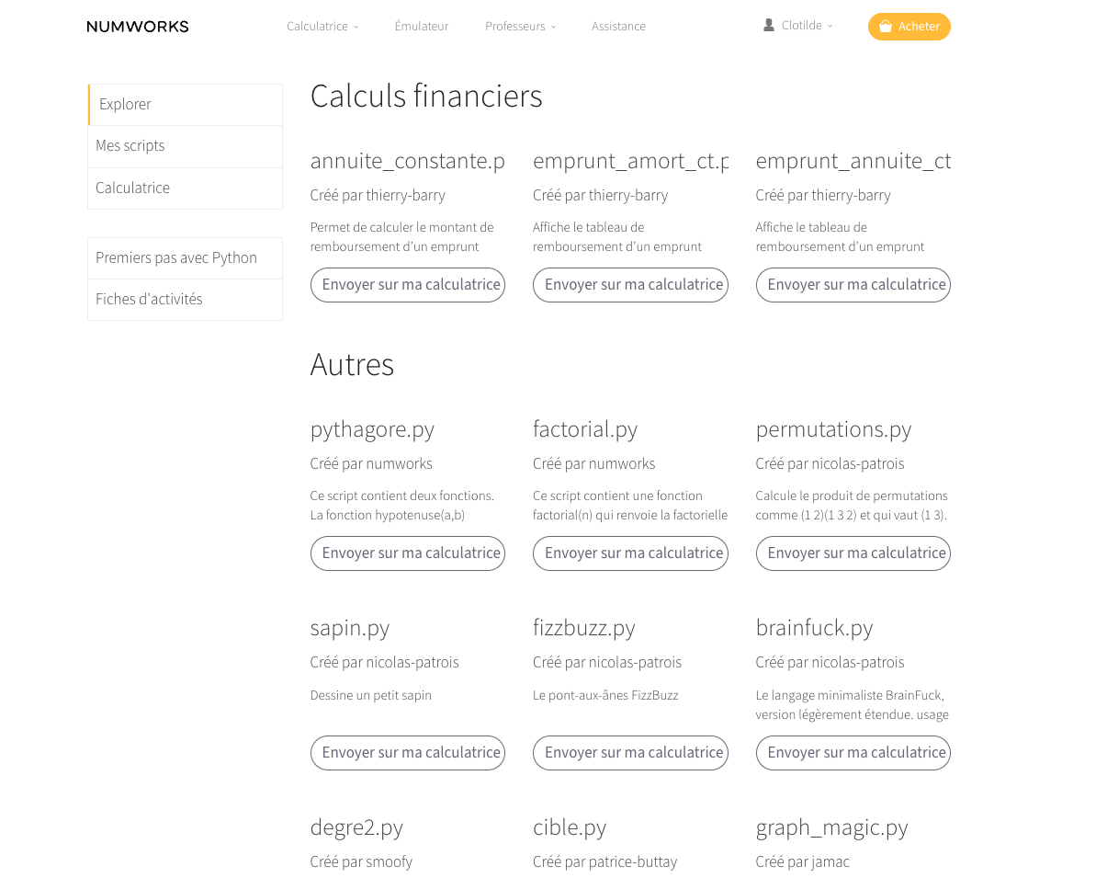Click the shopping basket icon on Acheter

[885, 27]
